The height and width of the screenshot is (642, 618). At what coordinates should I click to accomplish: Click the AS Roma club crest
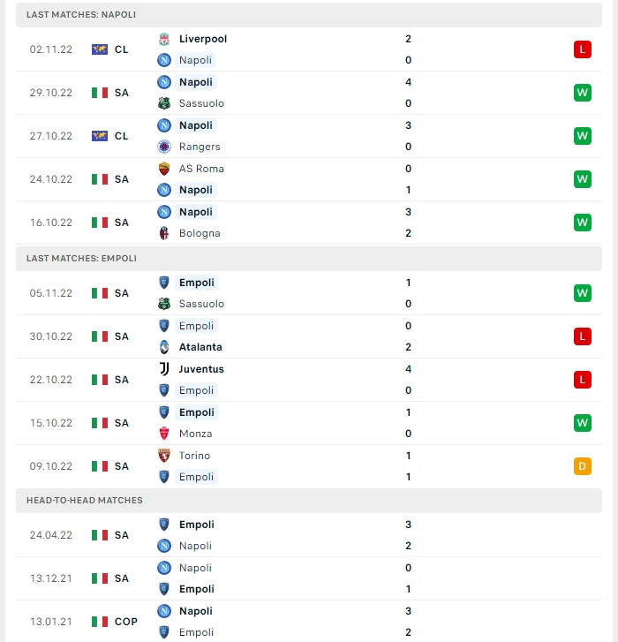[164, 169]
